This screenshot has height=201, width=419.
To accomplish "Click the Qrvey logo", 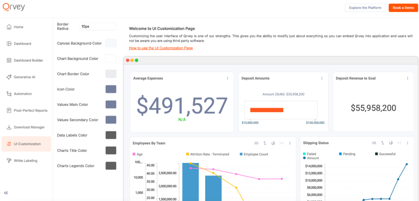I will coord(14,7).
